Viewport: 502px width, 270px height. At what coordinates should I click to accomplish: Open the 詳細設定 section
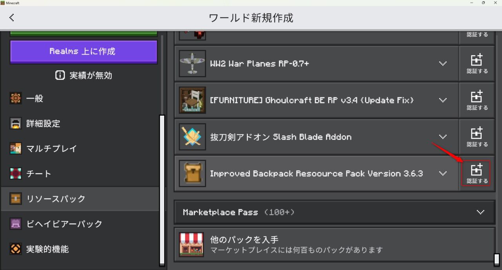pyautogui.click(x=80, y=124)
